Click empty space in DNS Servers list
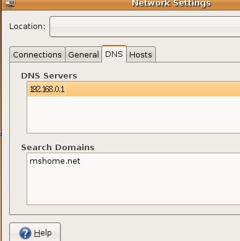 pos(134,114)
